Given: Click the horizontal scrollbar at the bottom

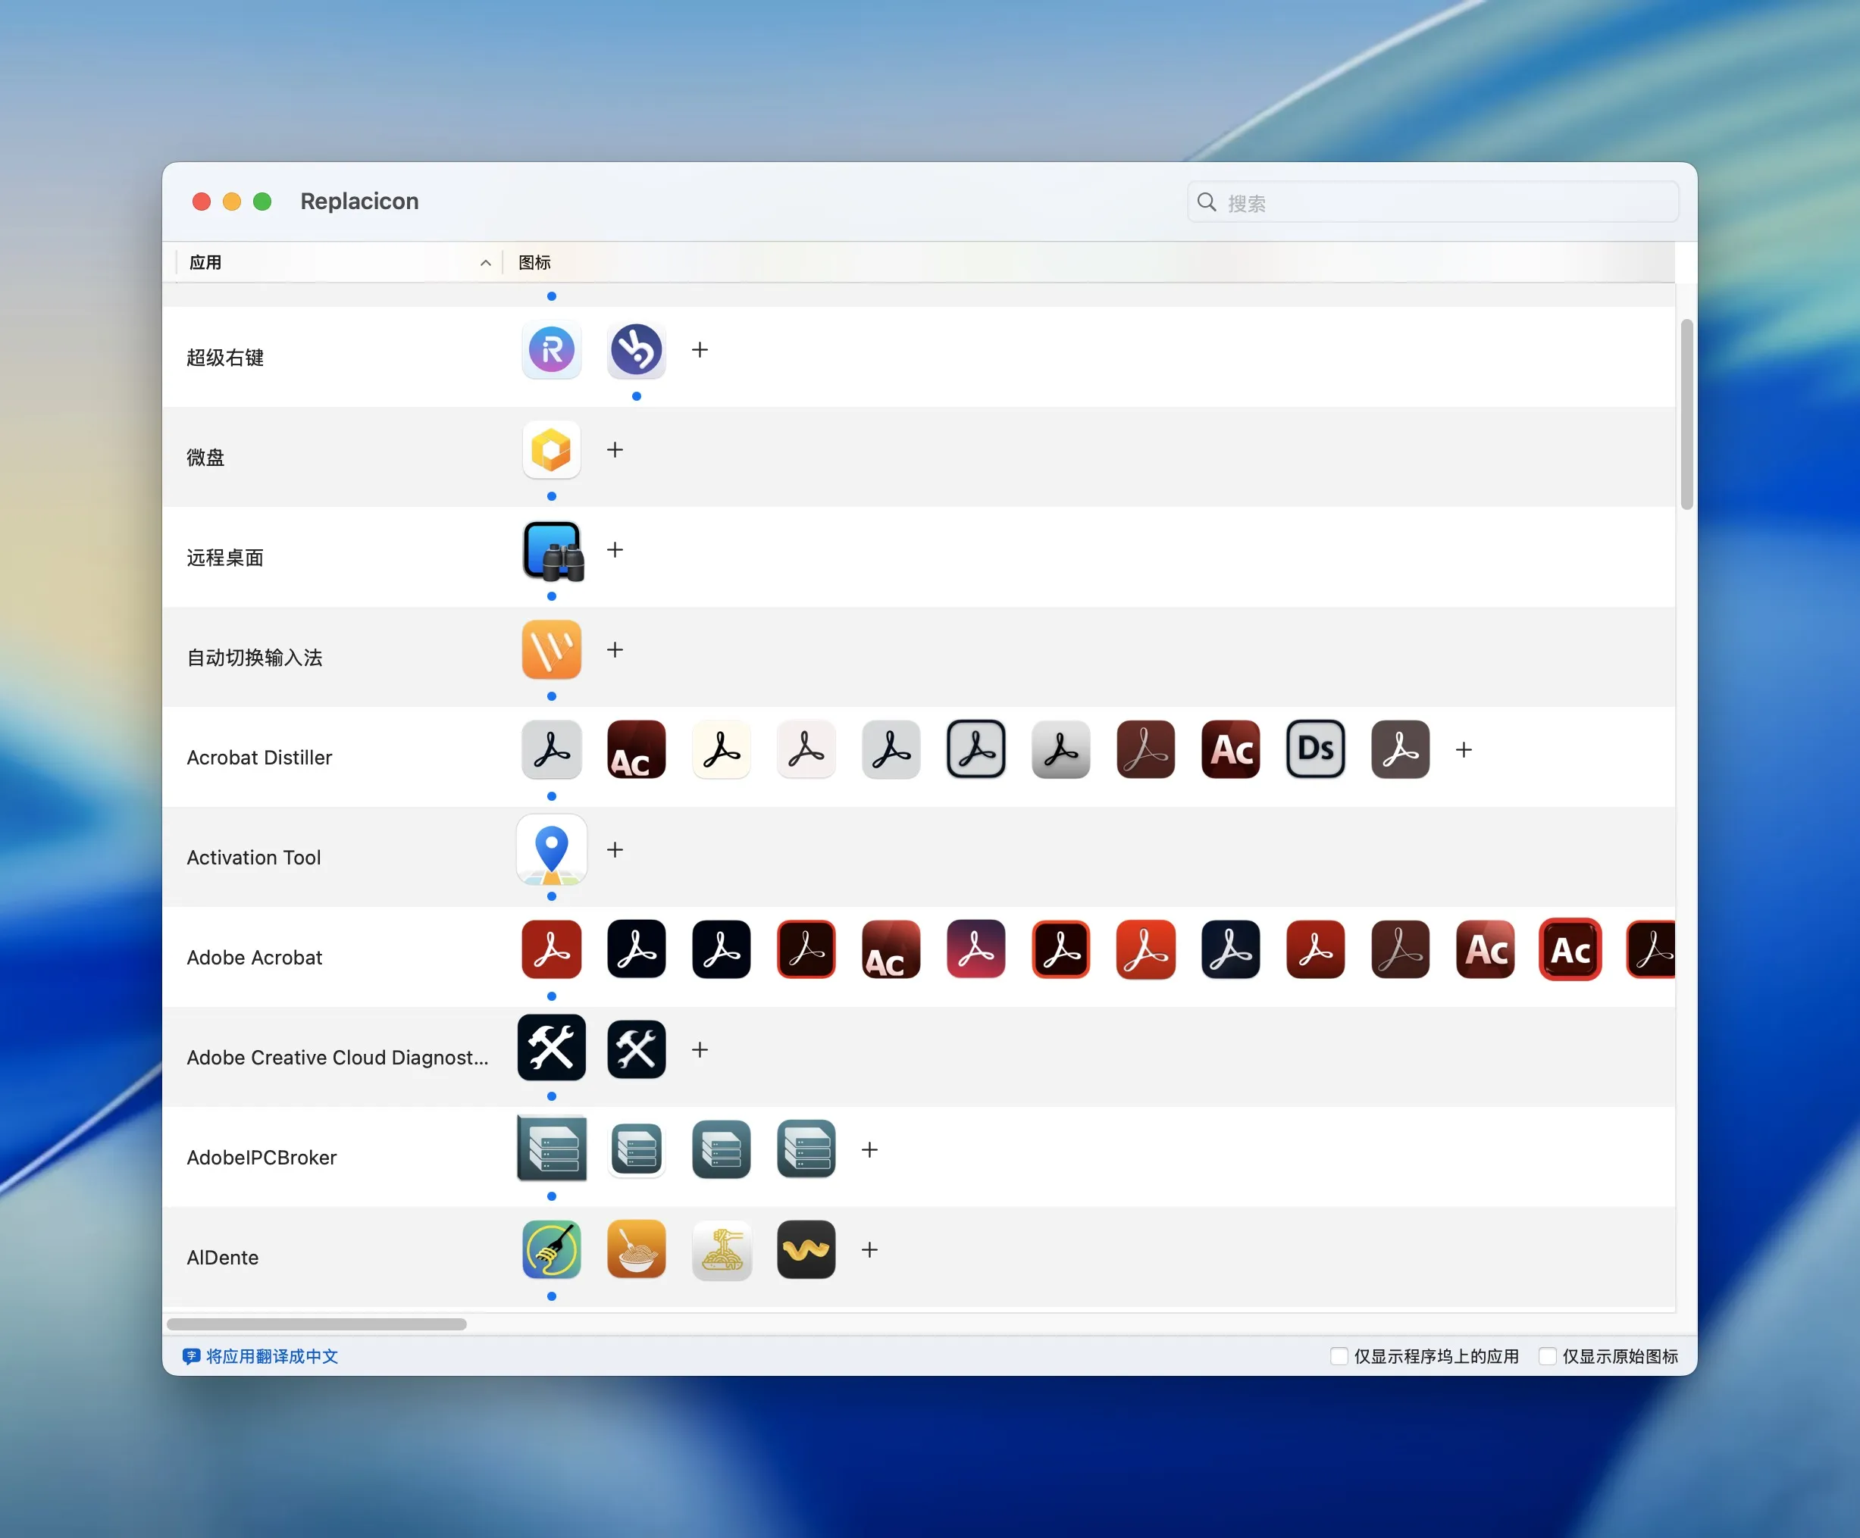Looking at the screenshot, I should coord(315,1324).
